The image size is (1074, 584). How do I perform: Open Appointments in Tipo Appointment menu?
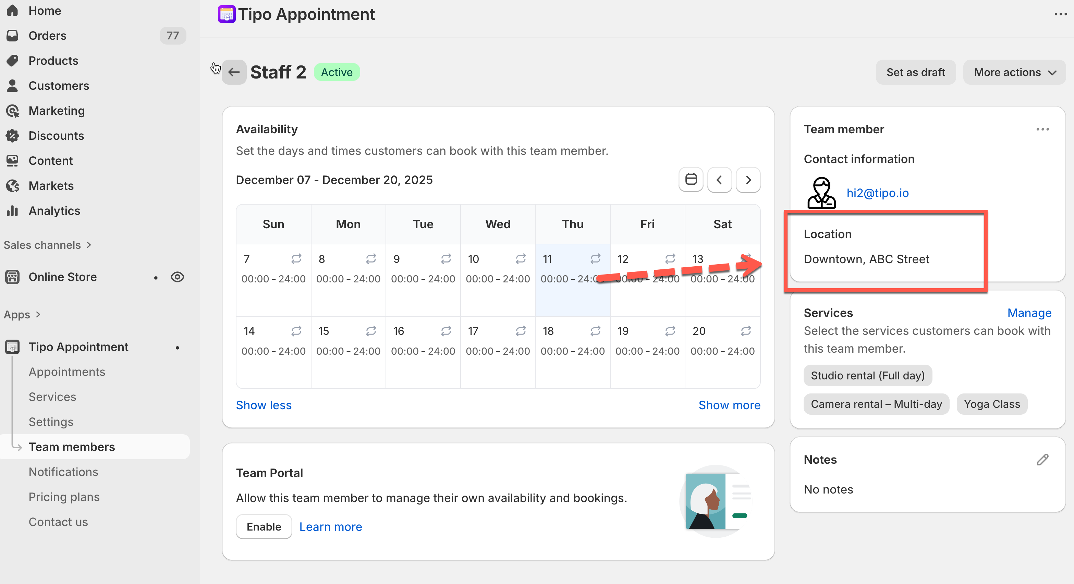pyautogui.click(x=67, y=372)
